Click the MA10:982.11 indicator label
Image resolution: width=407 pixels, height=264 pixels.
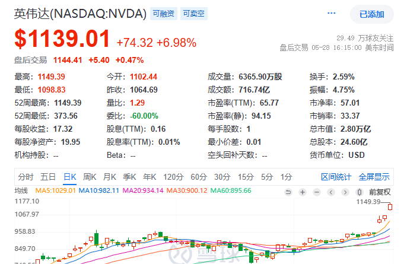tap(99, 191)
